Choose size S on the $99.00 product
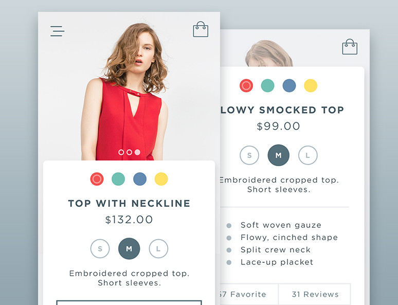Image resolution: width=398 pixels, height=305 pixels. pyautogui.click(x=249, y=155)
